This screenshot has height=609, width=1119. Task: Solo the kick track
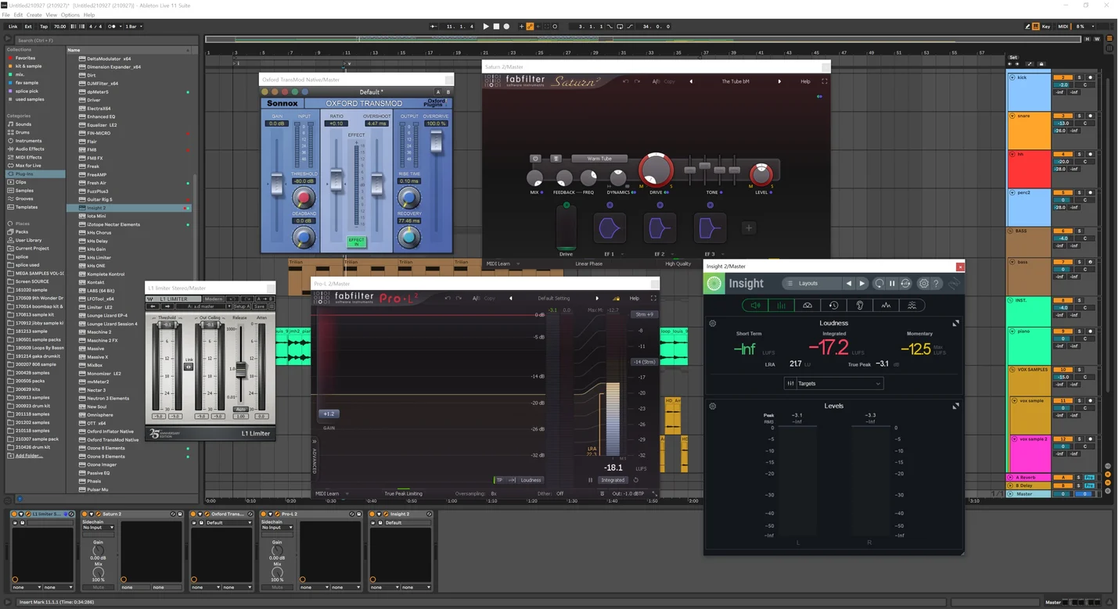(1079, 77)
